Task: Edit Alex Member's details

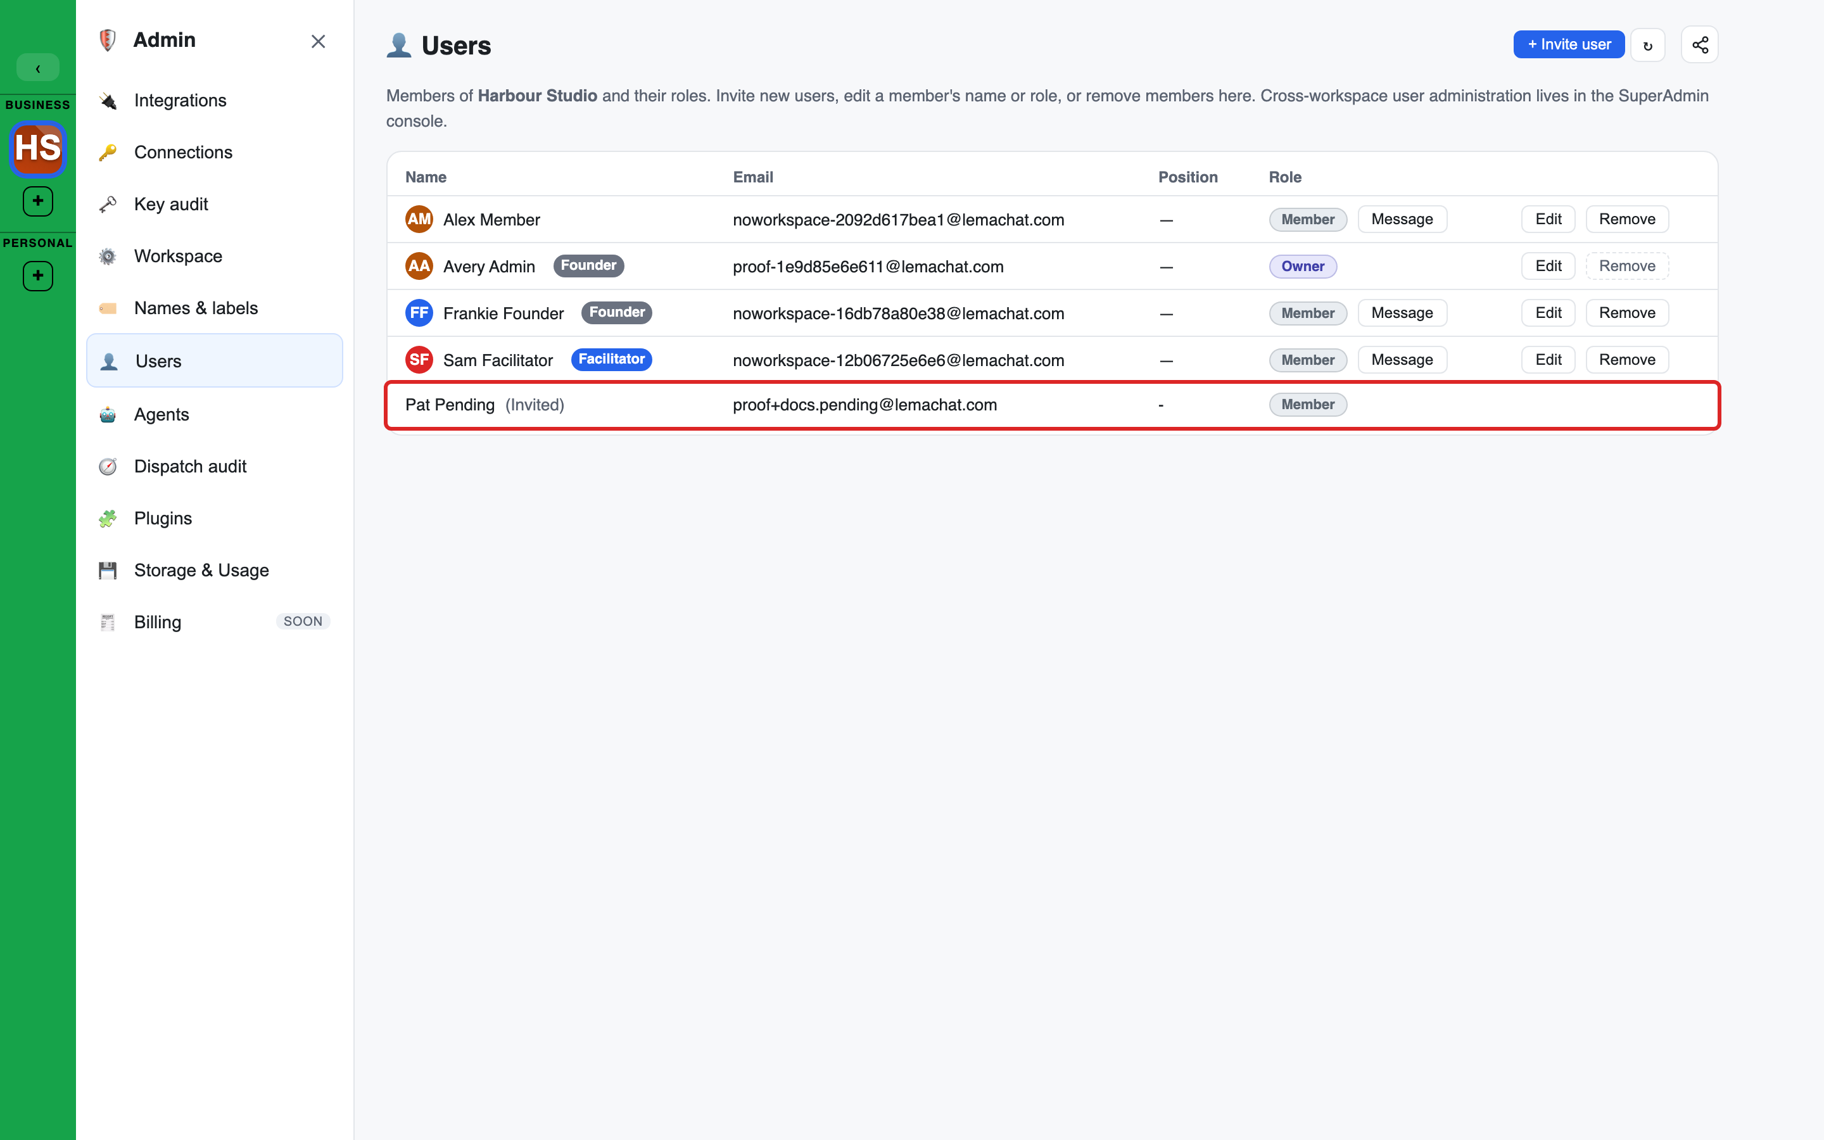Action: tap(1548, 219)
